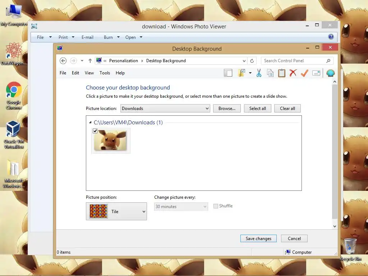The image size is (368, 276).
Task: Open the Edit menu
Action: point(75,73)
